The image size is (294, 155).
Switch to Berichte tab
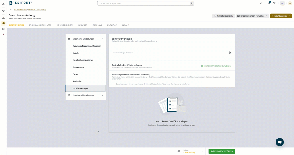[82, 25]
